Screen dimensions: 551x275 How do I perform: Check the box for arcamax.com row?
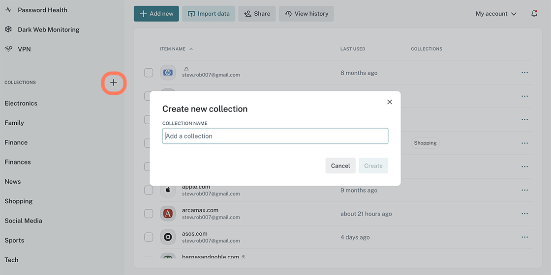pyautogui.click(x=149, y=214)
